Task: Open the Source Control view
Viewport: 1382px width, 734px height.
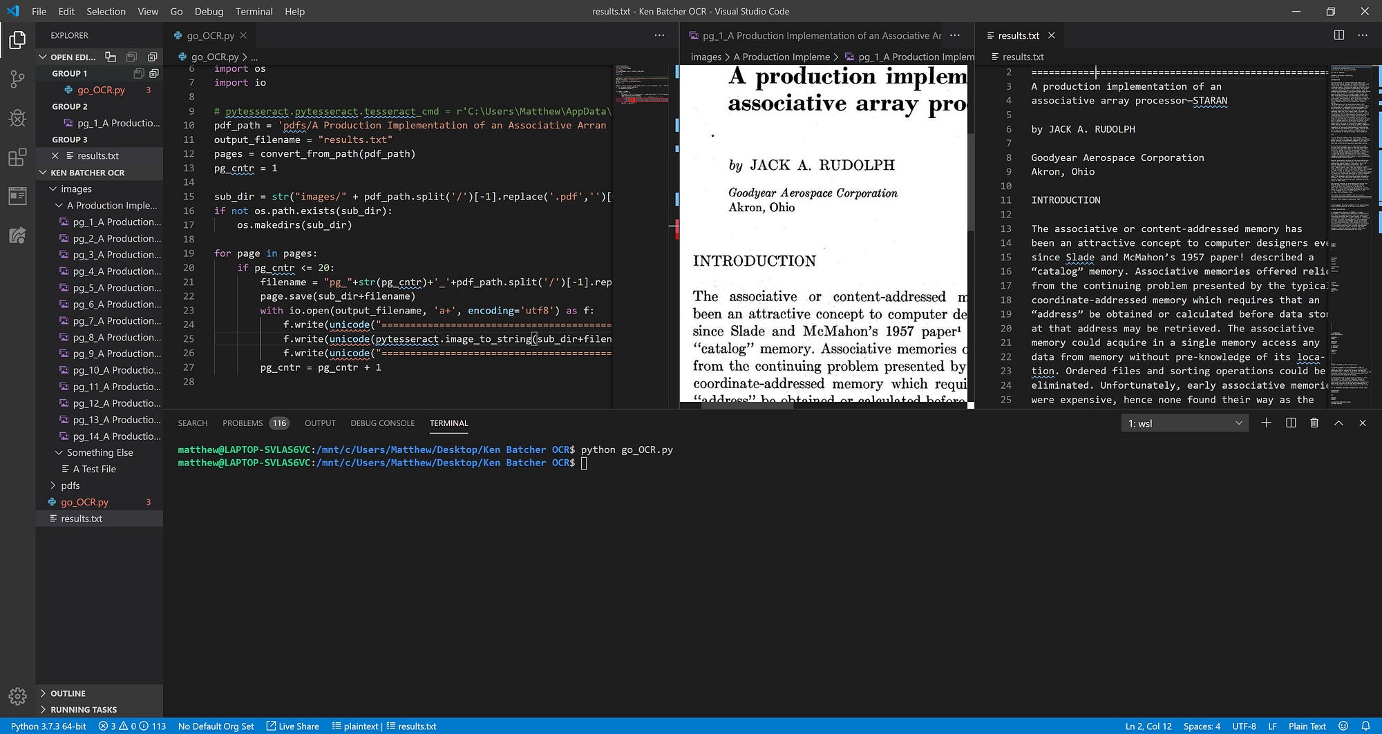Action: pos(17,79)
